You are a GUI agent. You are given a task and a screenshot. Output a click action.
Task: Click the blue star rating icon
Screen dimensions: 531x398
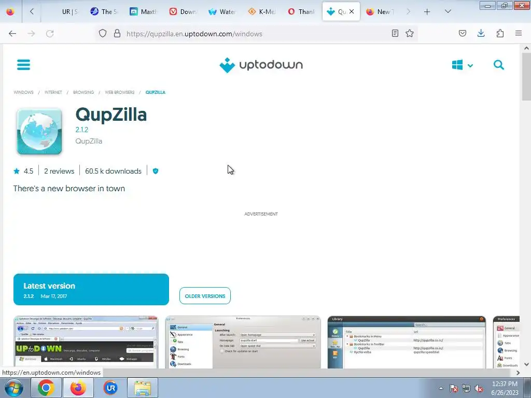coord(17,171)
